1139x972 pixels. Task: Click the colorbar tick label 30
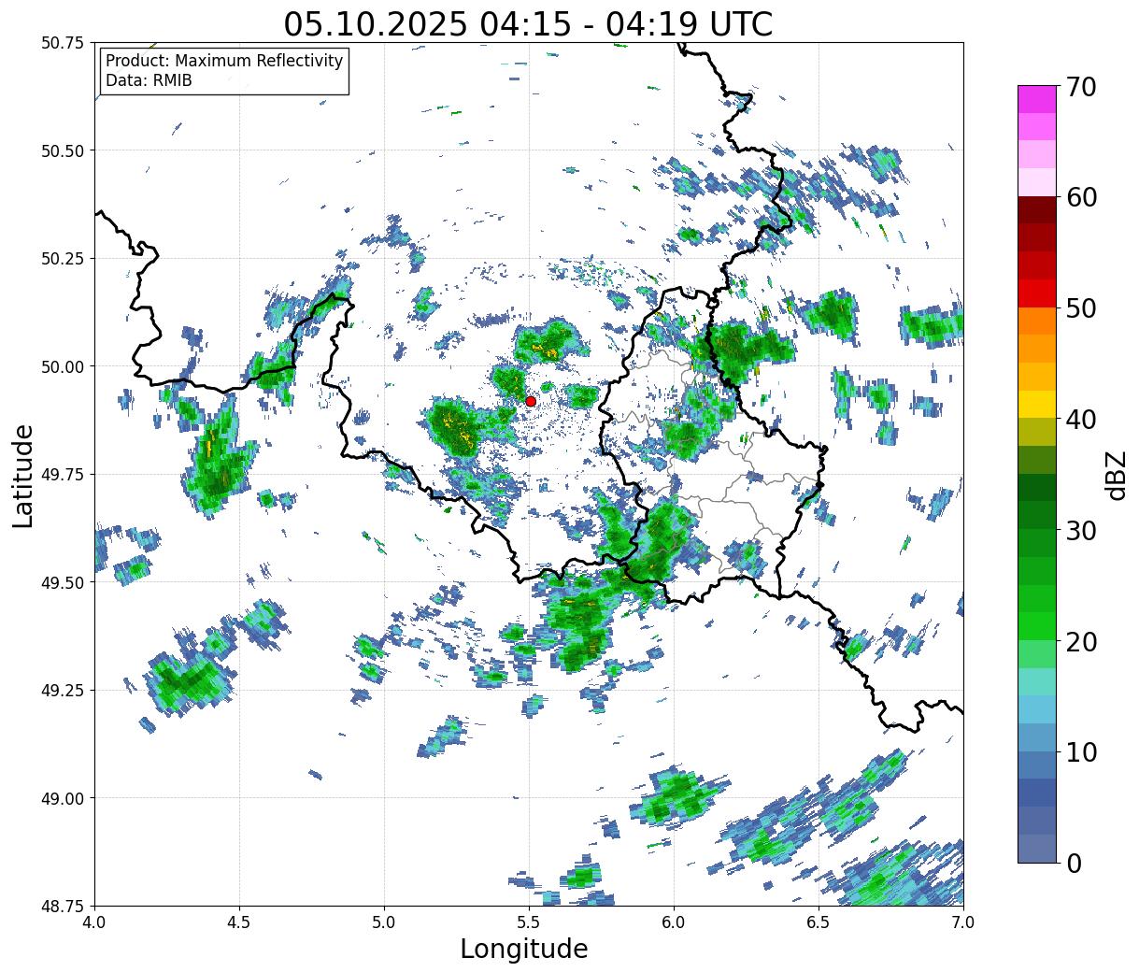(1080, 530)
